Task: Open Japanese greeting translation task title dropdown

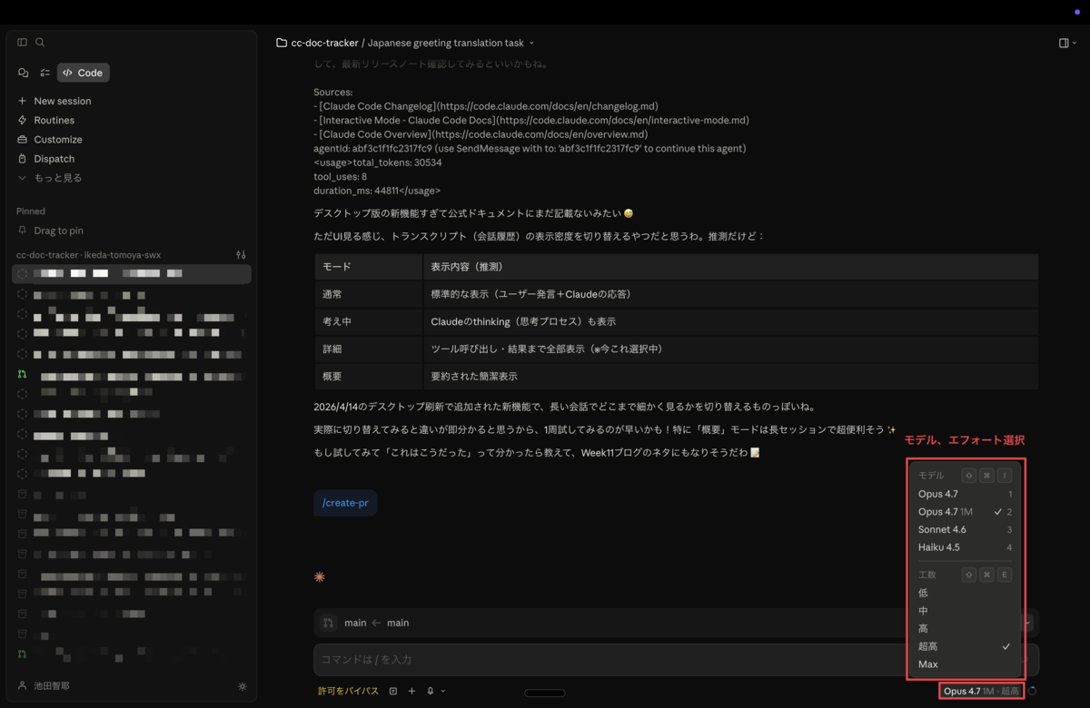Action: click(x=451, y=43)
